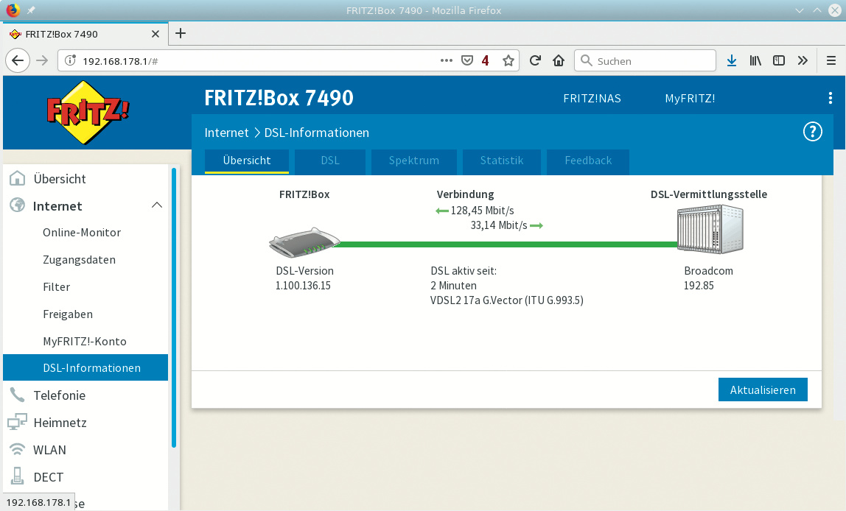Select the FRITZ!Box 7490 browser tab

tap(85, 34)
